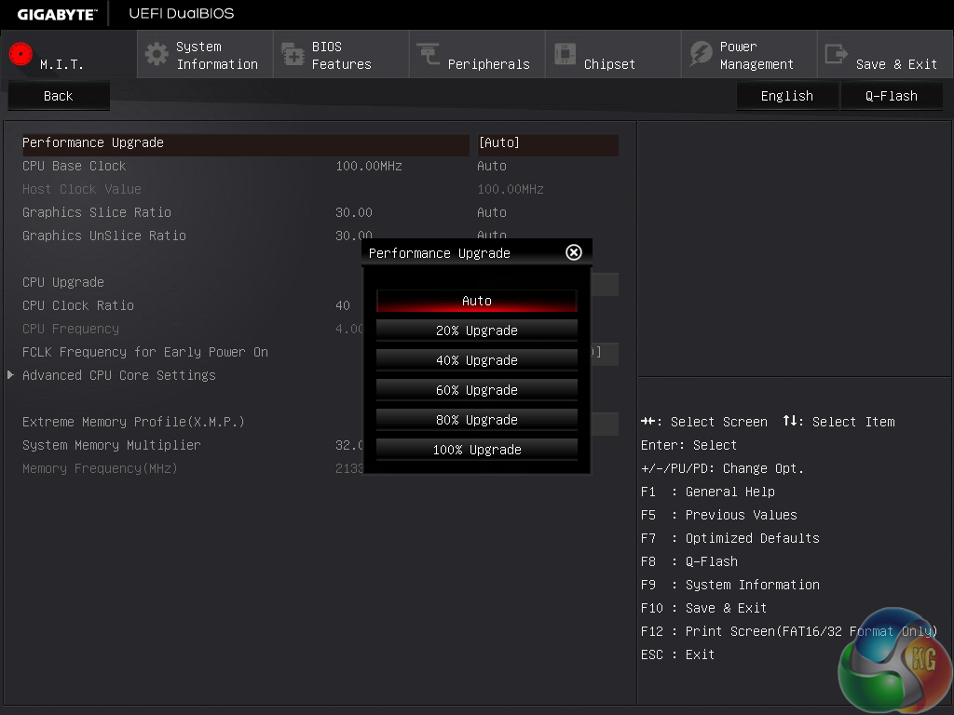Select the CPU Upgrade setting

pyautogui.click(x=63, y=282)
